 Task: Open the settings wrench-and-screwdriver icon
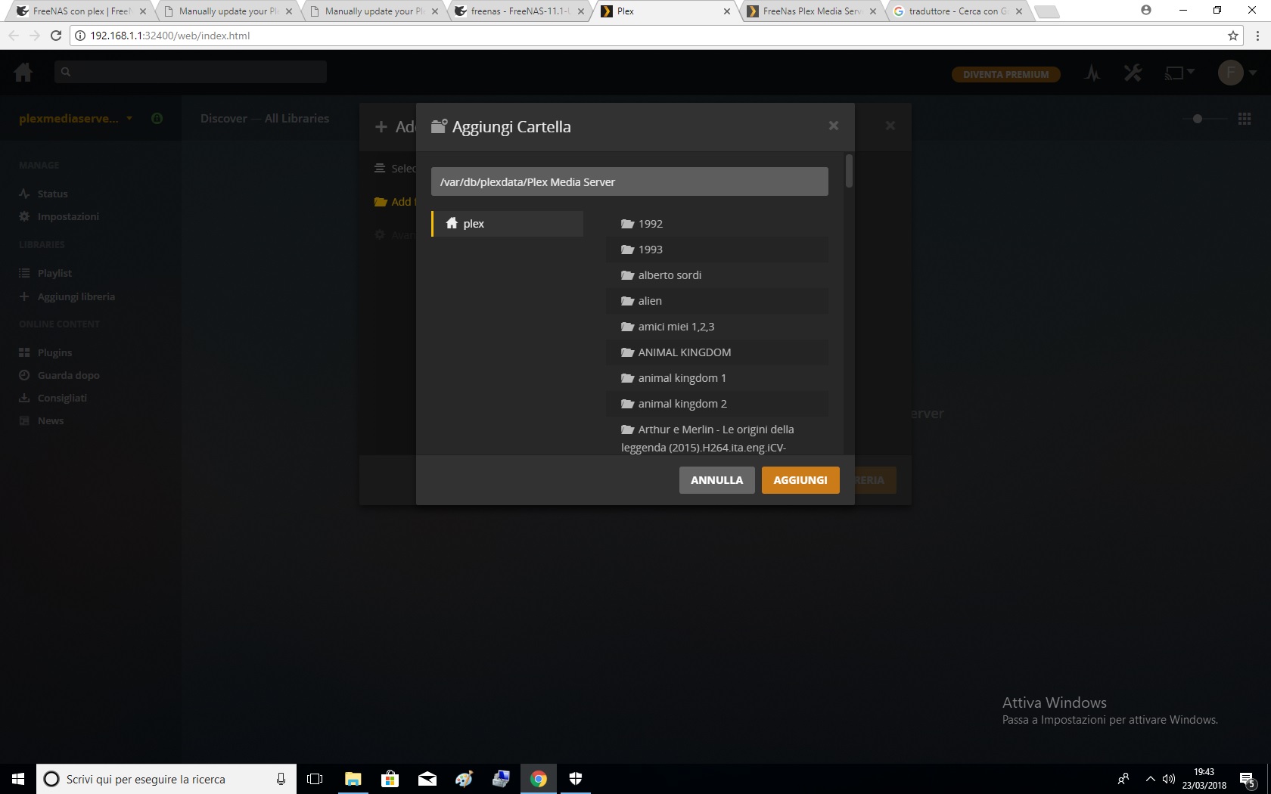1133,73
